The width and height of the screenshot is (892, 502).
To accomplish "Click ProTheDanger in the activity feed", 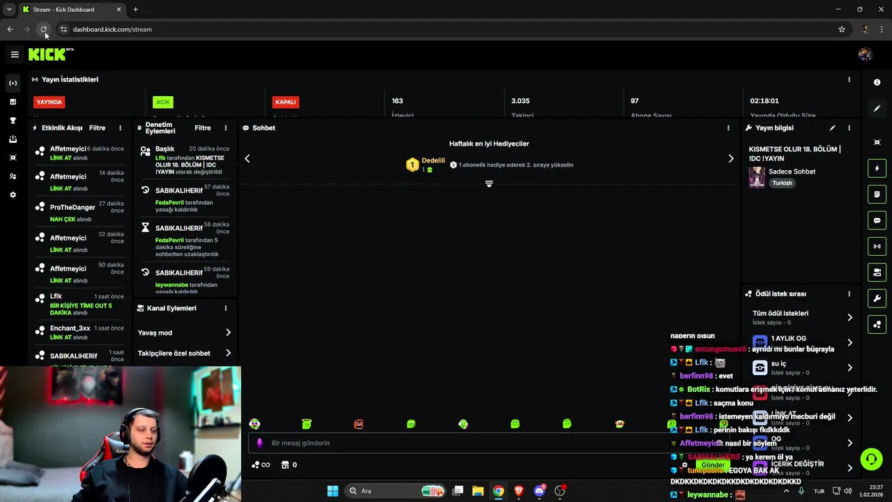I will 72,207.
